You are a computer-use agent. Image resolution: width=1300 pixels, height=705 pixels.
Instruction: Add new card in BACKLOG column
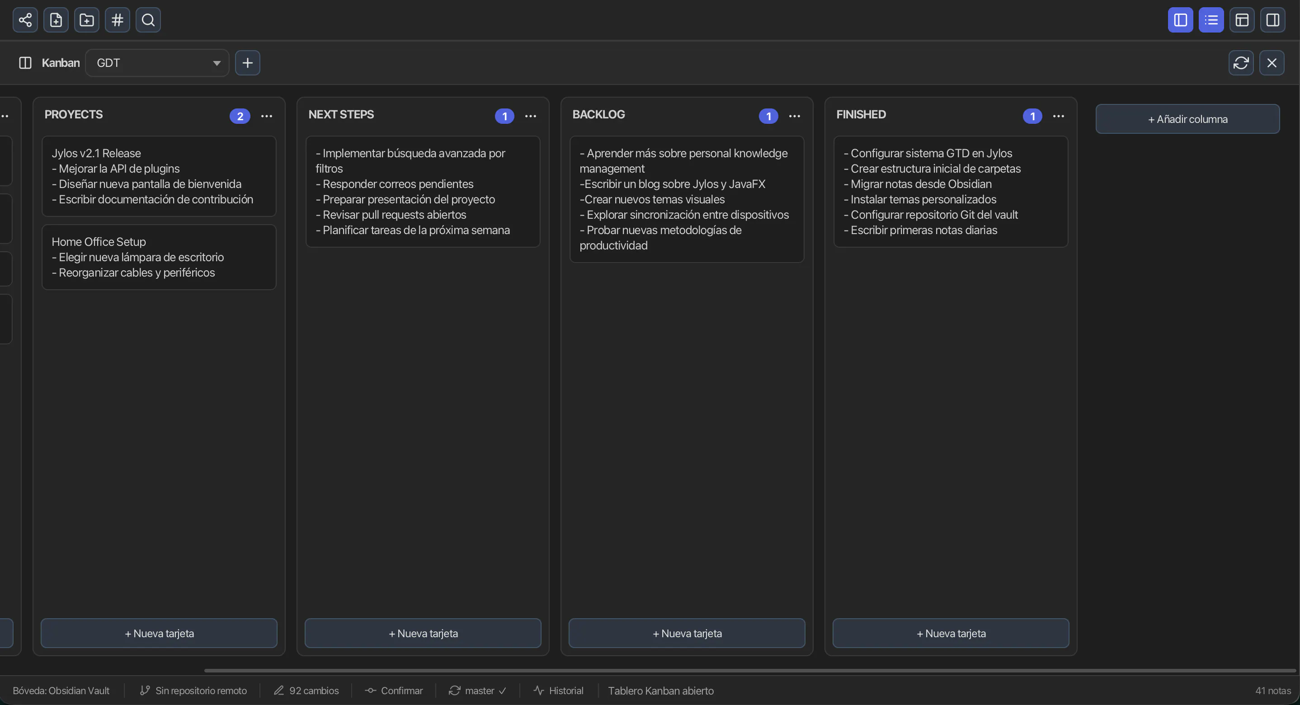(687, 633)
